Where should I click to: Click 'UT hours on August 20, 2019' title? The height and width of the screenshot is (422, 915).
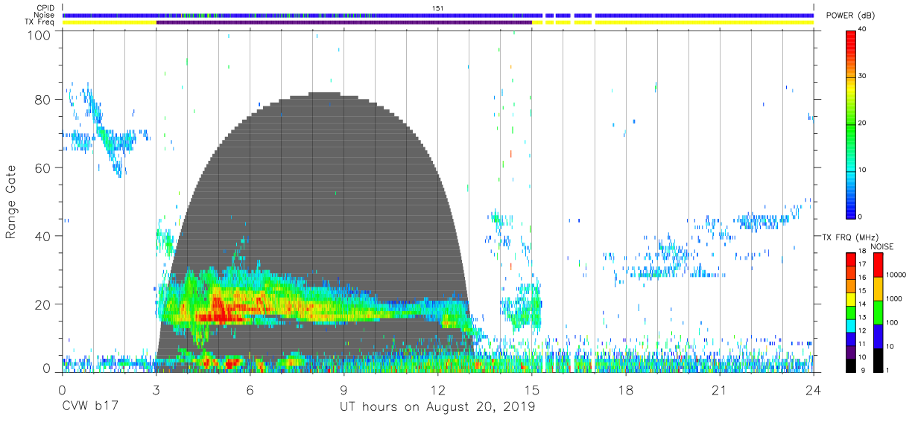pos(437,407)
